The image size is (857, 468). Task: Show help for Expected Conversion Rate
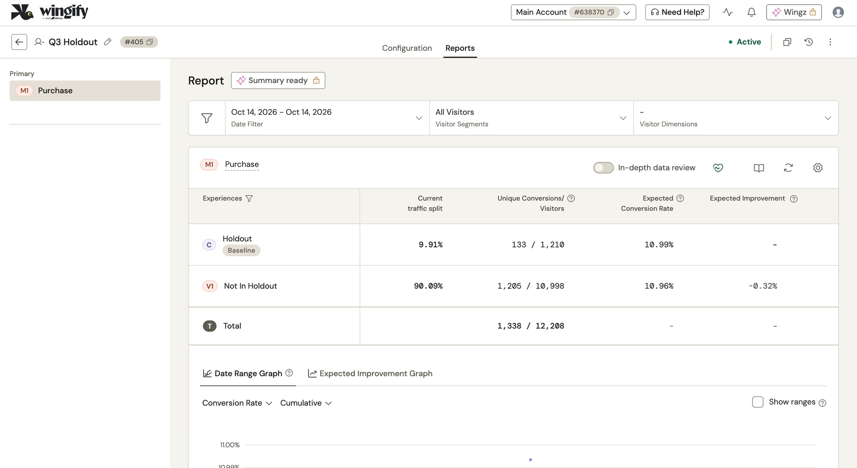(x=680, y=198)
